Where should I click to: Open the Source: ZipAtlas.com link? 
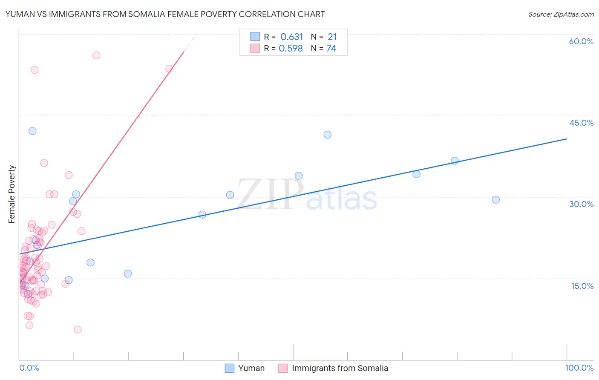pyautogui.click(x=561, y=14)
